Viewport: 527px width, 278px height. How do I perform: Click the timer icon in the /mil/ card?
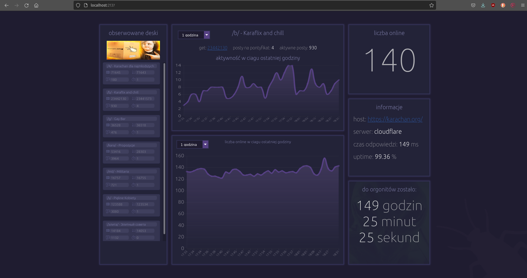(133, 185)
